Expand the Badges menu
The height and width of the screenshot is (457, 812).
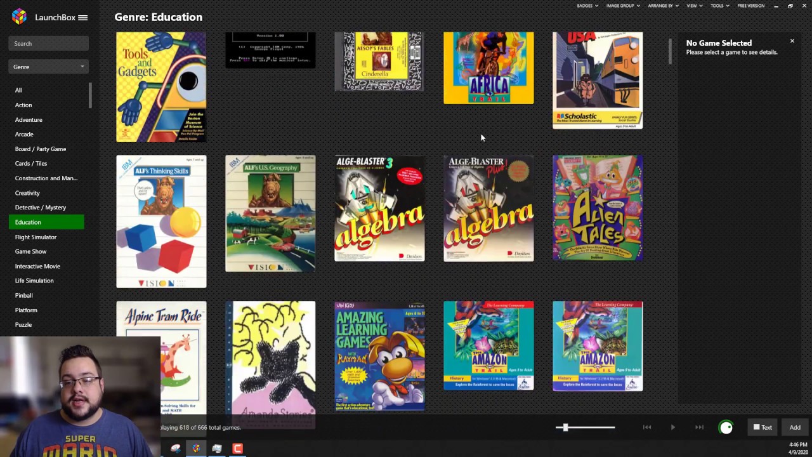[x=587, y=6]
